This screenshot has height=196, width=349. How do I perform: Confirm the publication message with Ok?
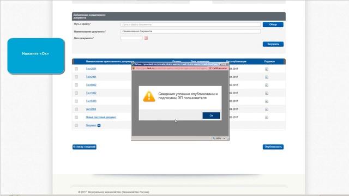pyautogui.click(x=211, y=115)
